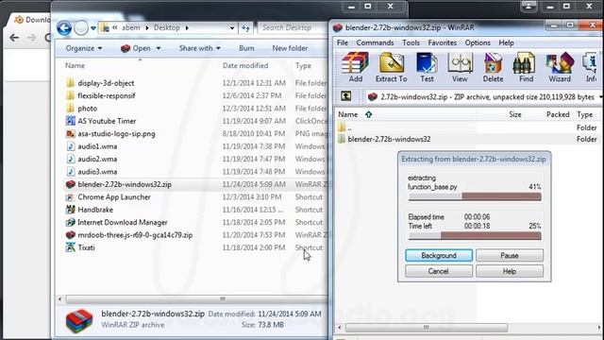
Task: Expand the Explorer address bar history dropdown
Action: click(232, 27)
